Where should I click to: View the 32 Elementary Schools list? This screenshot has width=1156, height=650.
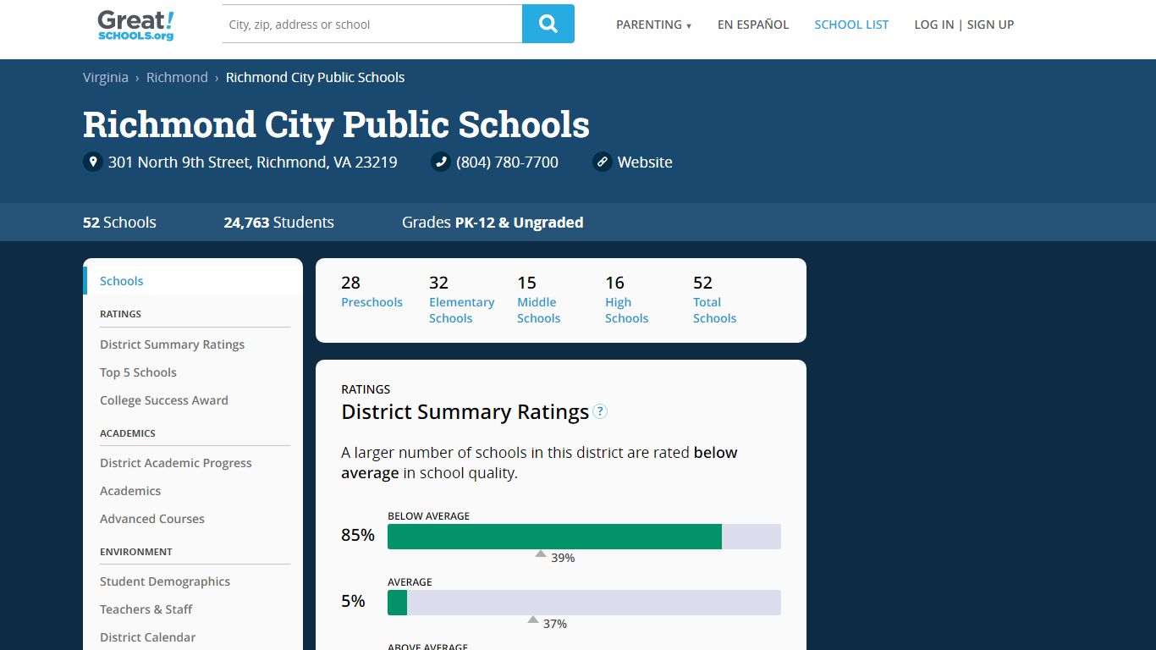point(461,300)
